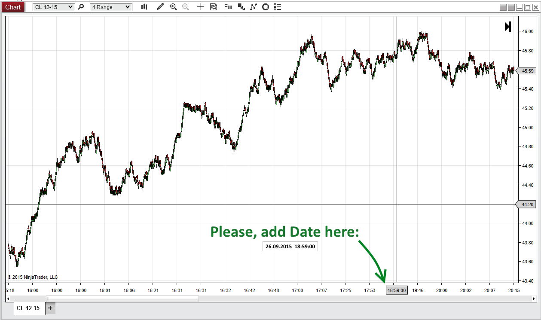Maximize the chart window
This screenshot has width=541, height=320.
pyautogui.click(x=527, y=7)
